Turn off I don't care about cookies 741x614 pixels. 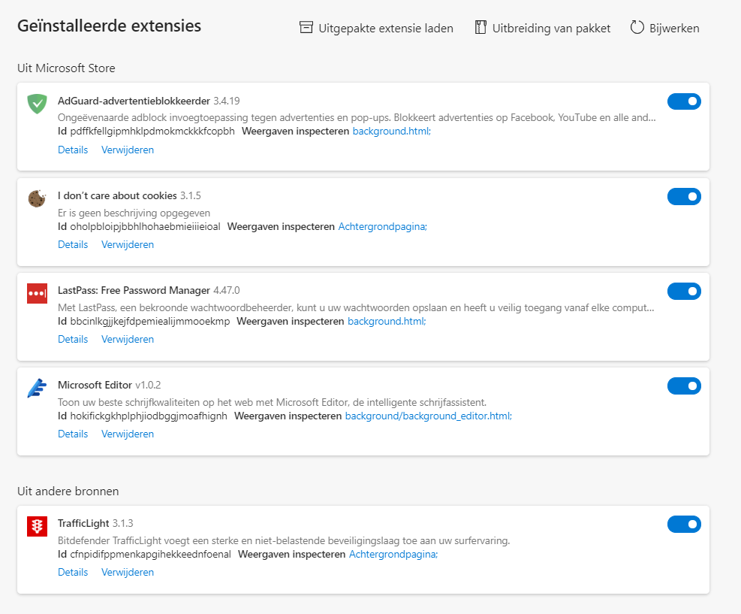tap(684, 196)
